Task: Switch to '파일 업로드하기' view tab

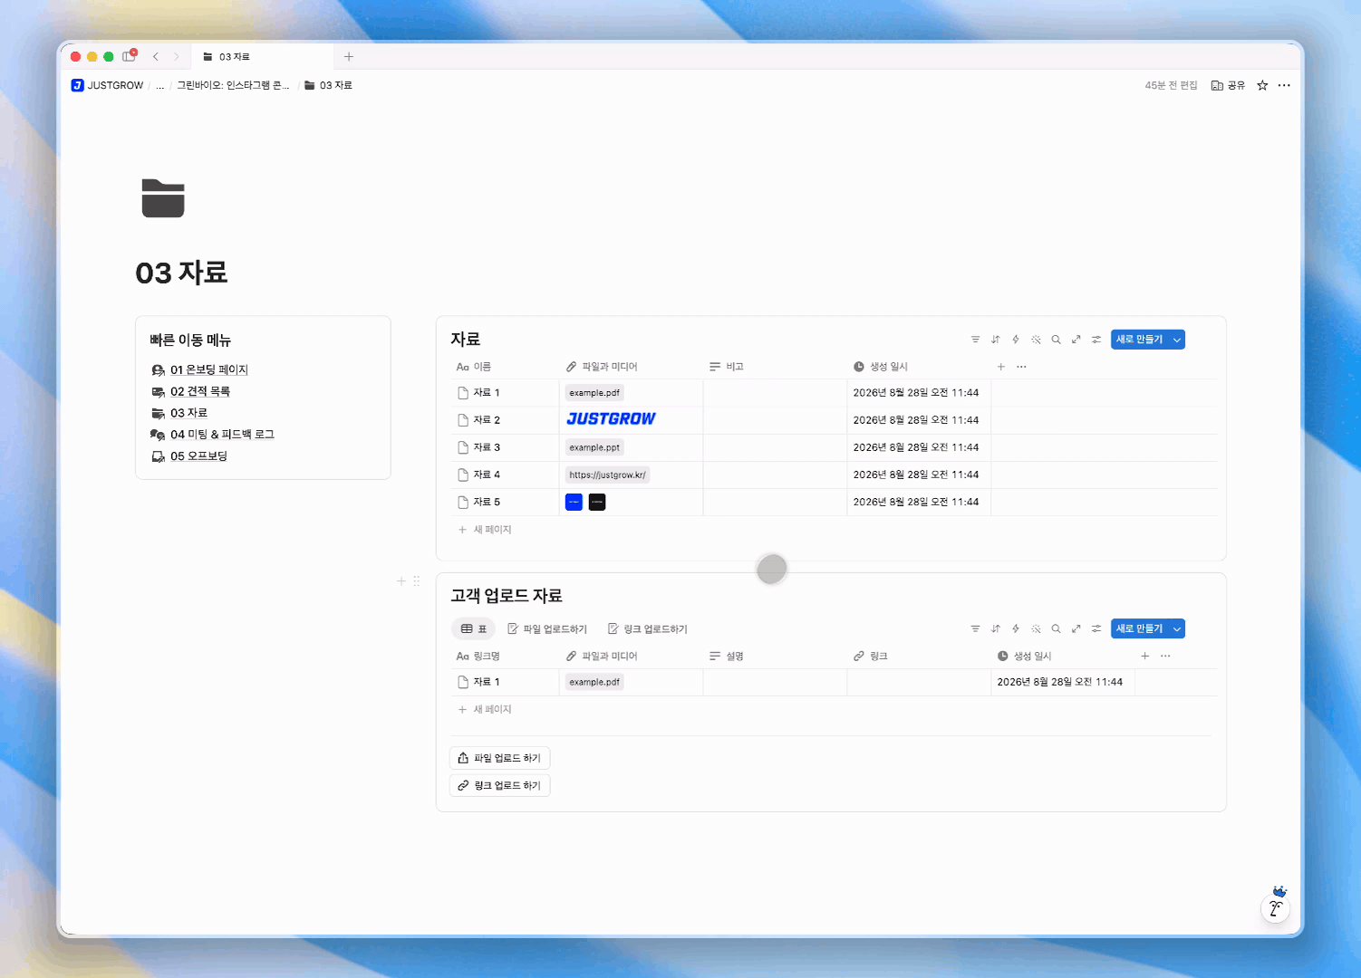Action: [547, 628]
